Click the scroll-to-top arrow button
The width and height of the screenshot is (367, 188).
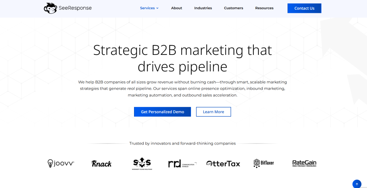[357, 184]
